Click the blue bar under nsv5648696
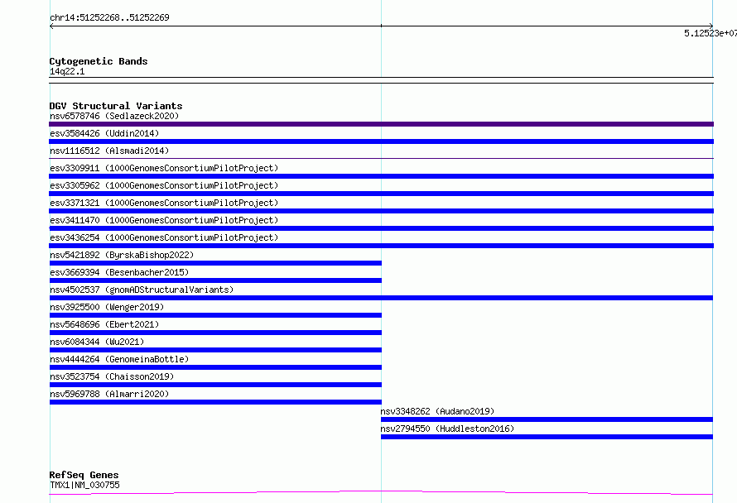The height and width of the screenshot is (503, 737). click(x=215, y=333)
